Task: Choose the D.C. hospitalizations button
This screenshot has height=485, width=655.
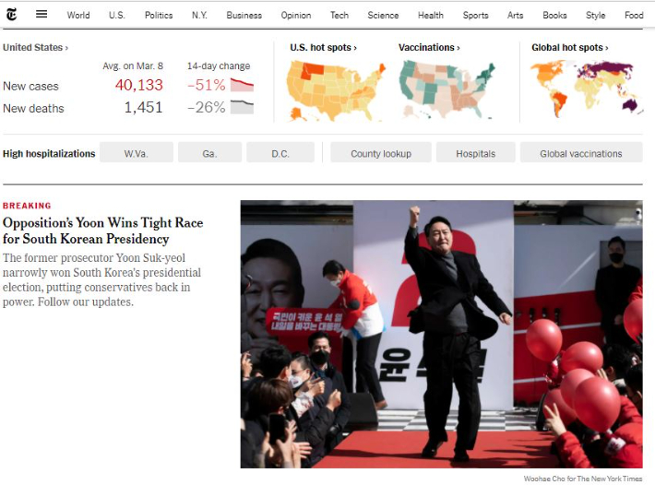Action: click(x=280, y=152)
